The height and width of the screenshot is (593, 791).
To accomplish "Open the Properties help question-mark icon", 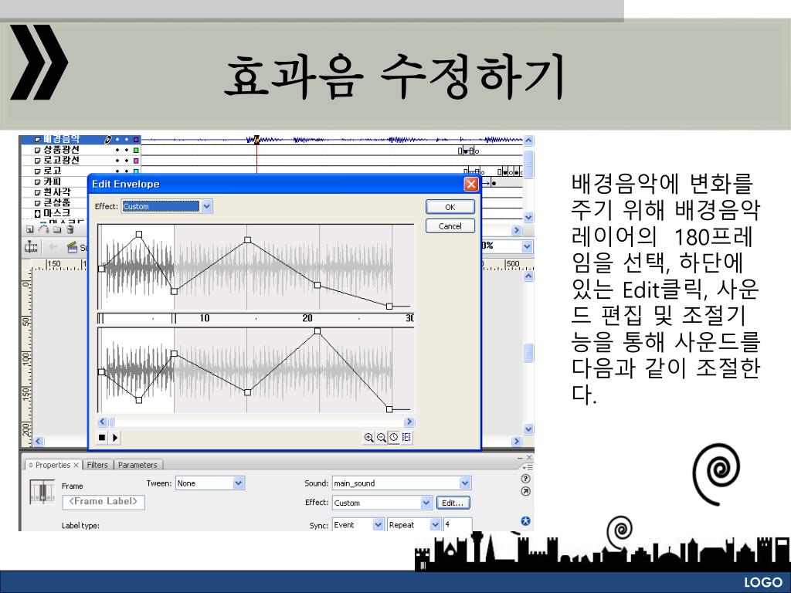I will coord(525,479).
